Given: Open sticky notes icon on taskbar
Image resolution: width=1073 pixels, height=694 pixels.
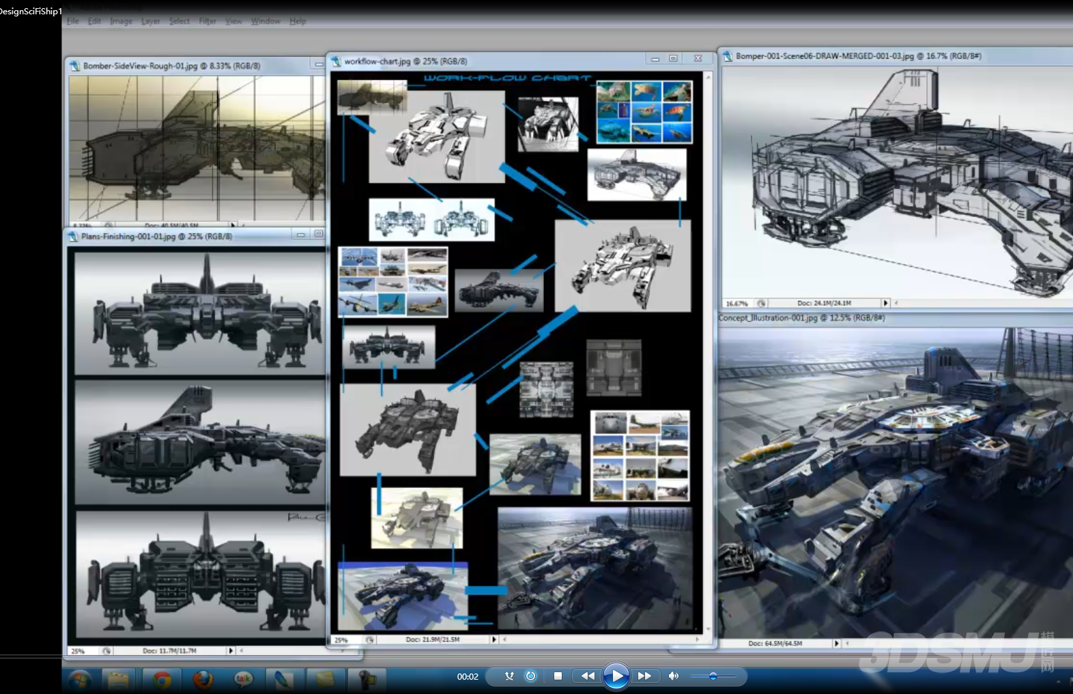Looking at the screenshot, I should click(326, 680).
